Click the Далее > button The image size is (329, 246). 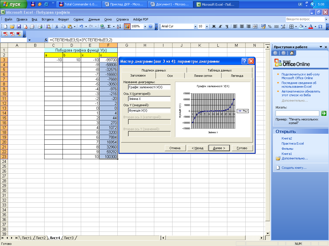click(x=219, y=148)
